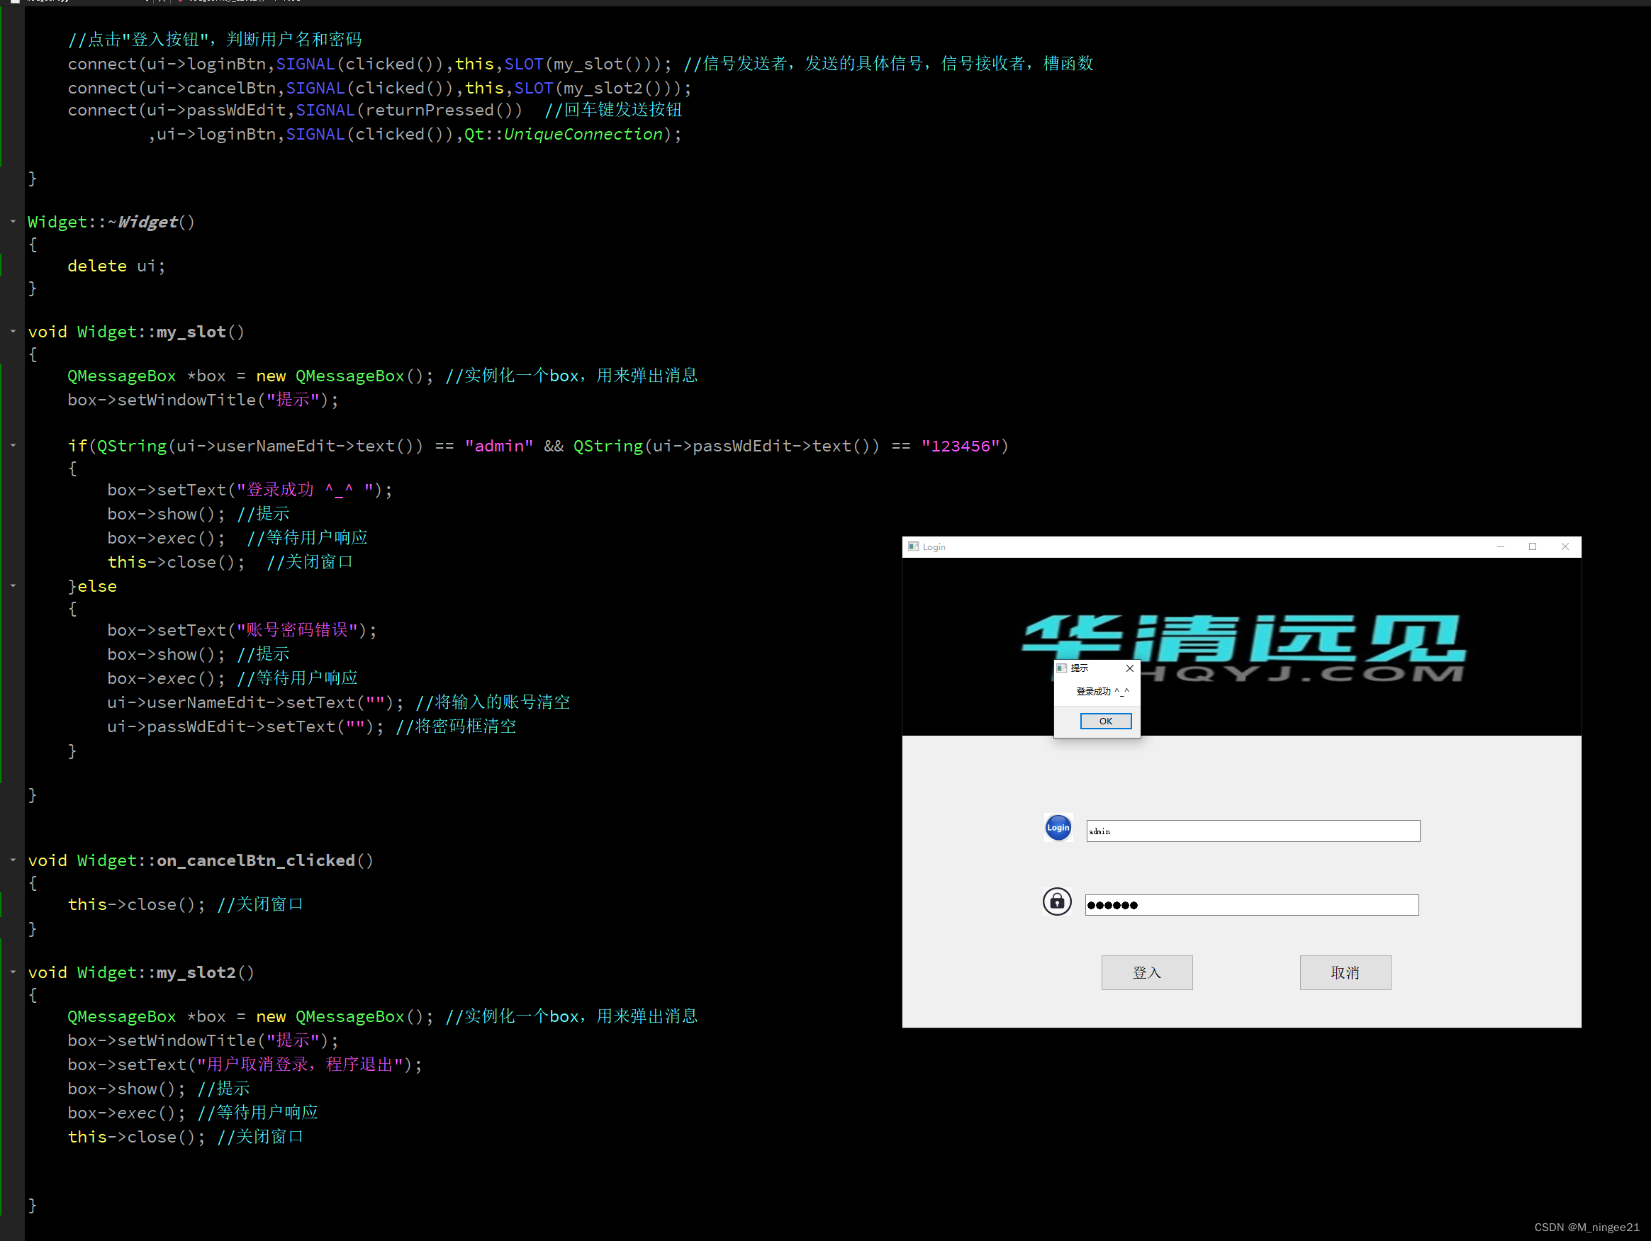This screenshot has height=1241, width=1651.
Task: Click SLOT(my_slot()) in the first connect line
Action: click(x=583, y=64)
